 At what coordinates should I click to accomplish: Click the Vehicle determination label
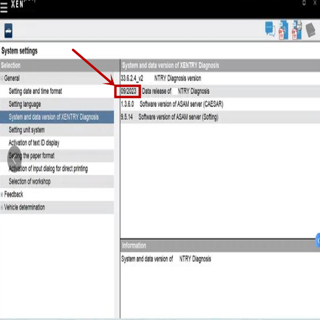tap(24, 207)
